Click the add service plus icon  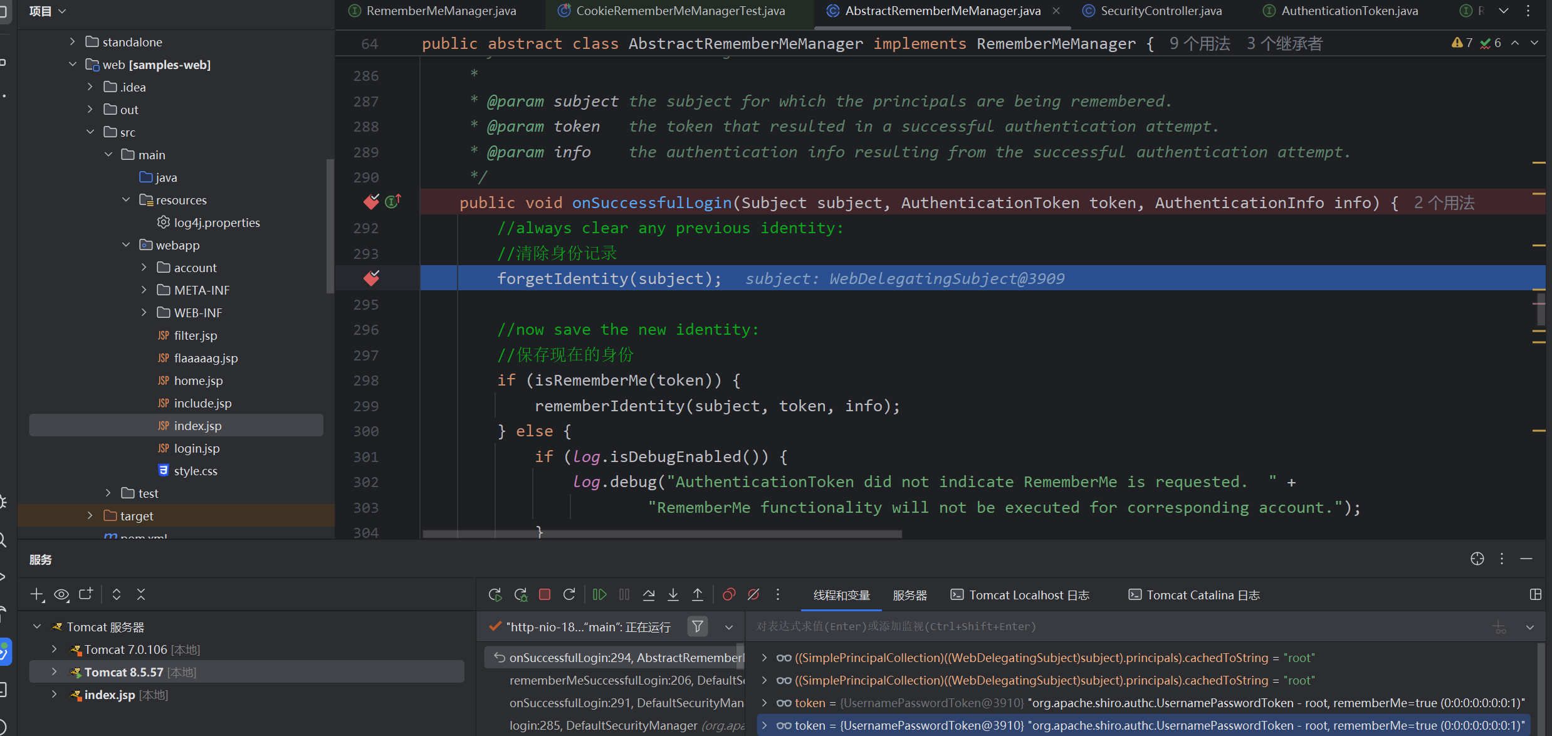click(x=37, y=594)
